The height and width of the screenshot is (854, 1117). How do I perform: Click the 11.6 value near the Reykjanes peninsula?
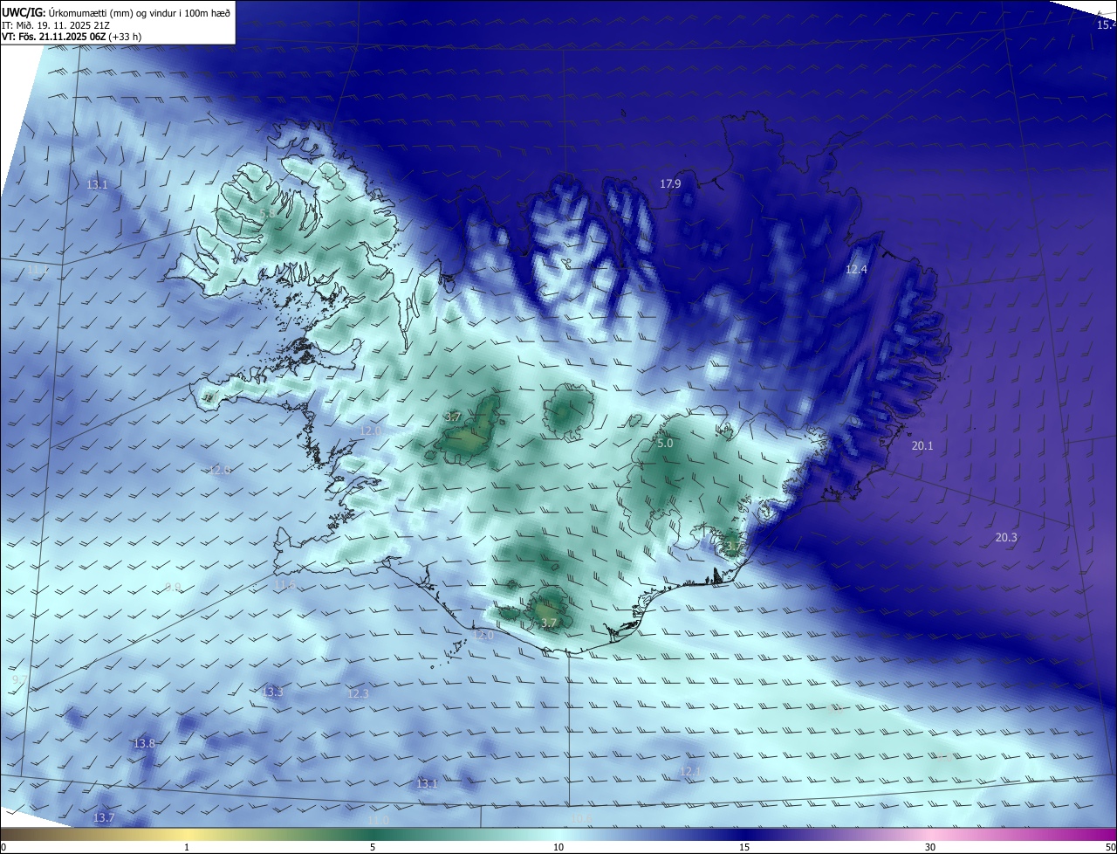(x=284, y=584)
